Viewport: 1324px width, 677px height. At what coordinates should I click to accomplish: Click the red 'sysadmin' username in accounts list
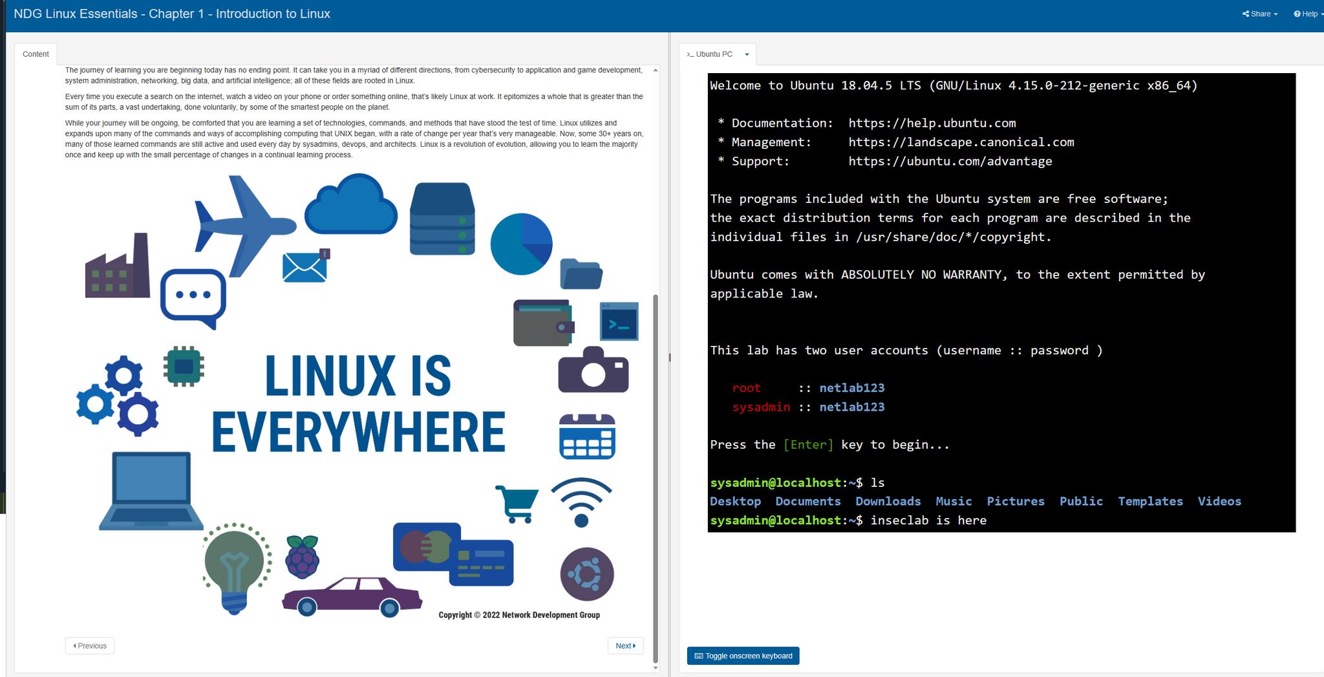click(761, 407)
